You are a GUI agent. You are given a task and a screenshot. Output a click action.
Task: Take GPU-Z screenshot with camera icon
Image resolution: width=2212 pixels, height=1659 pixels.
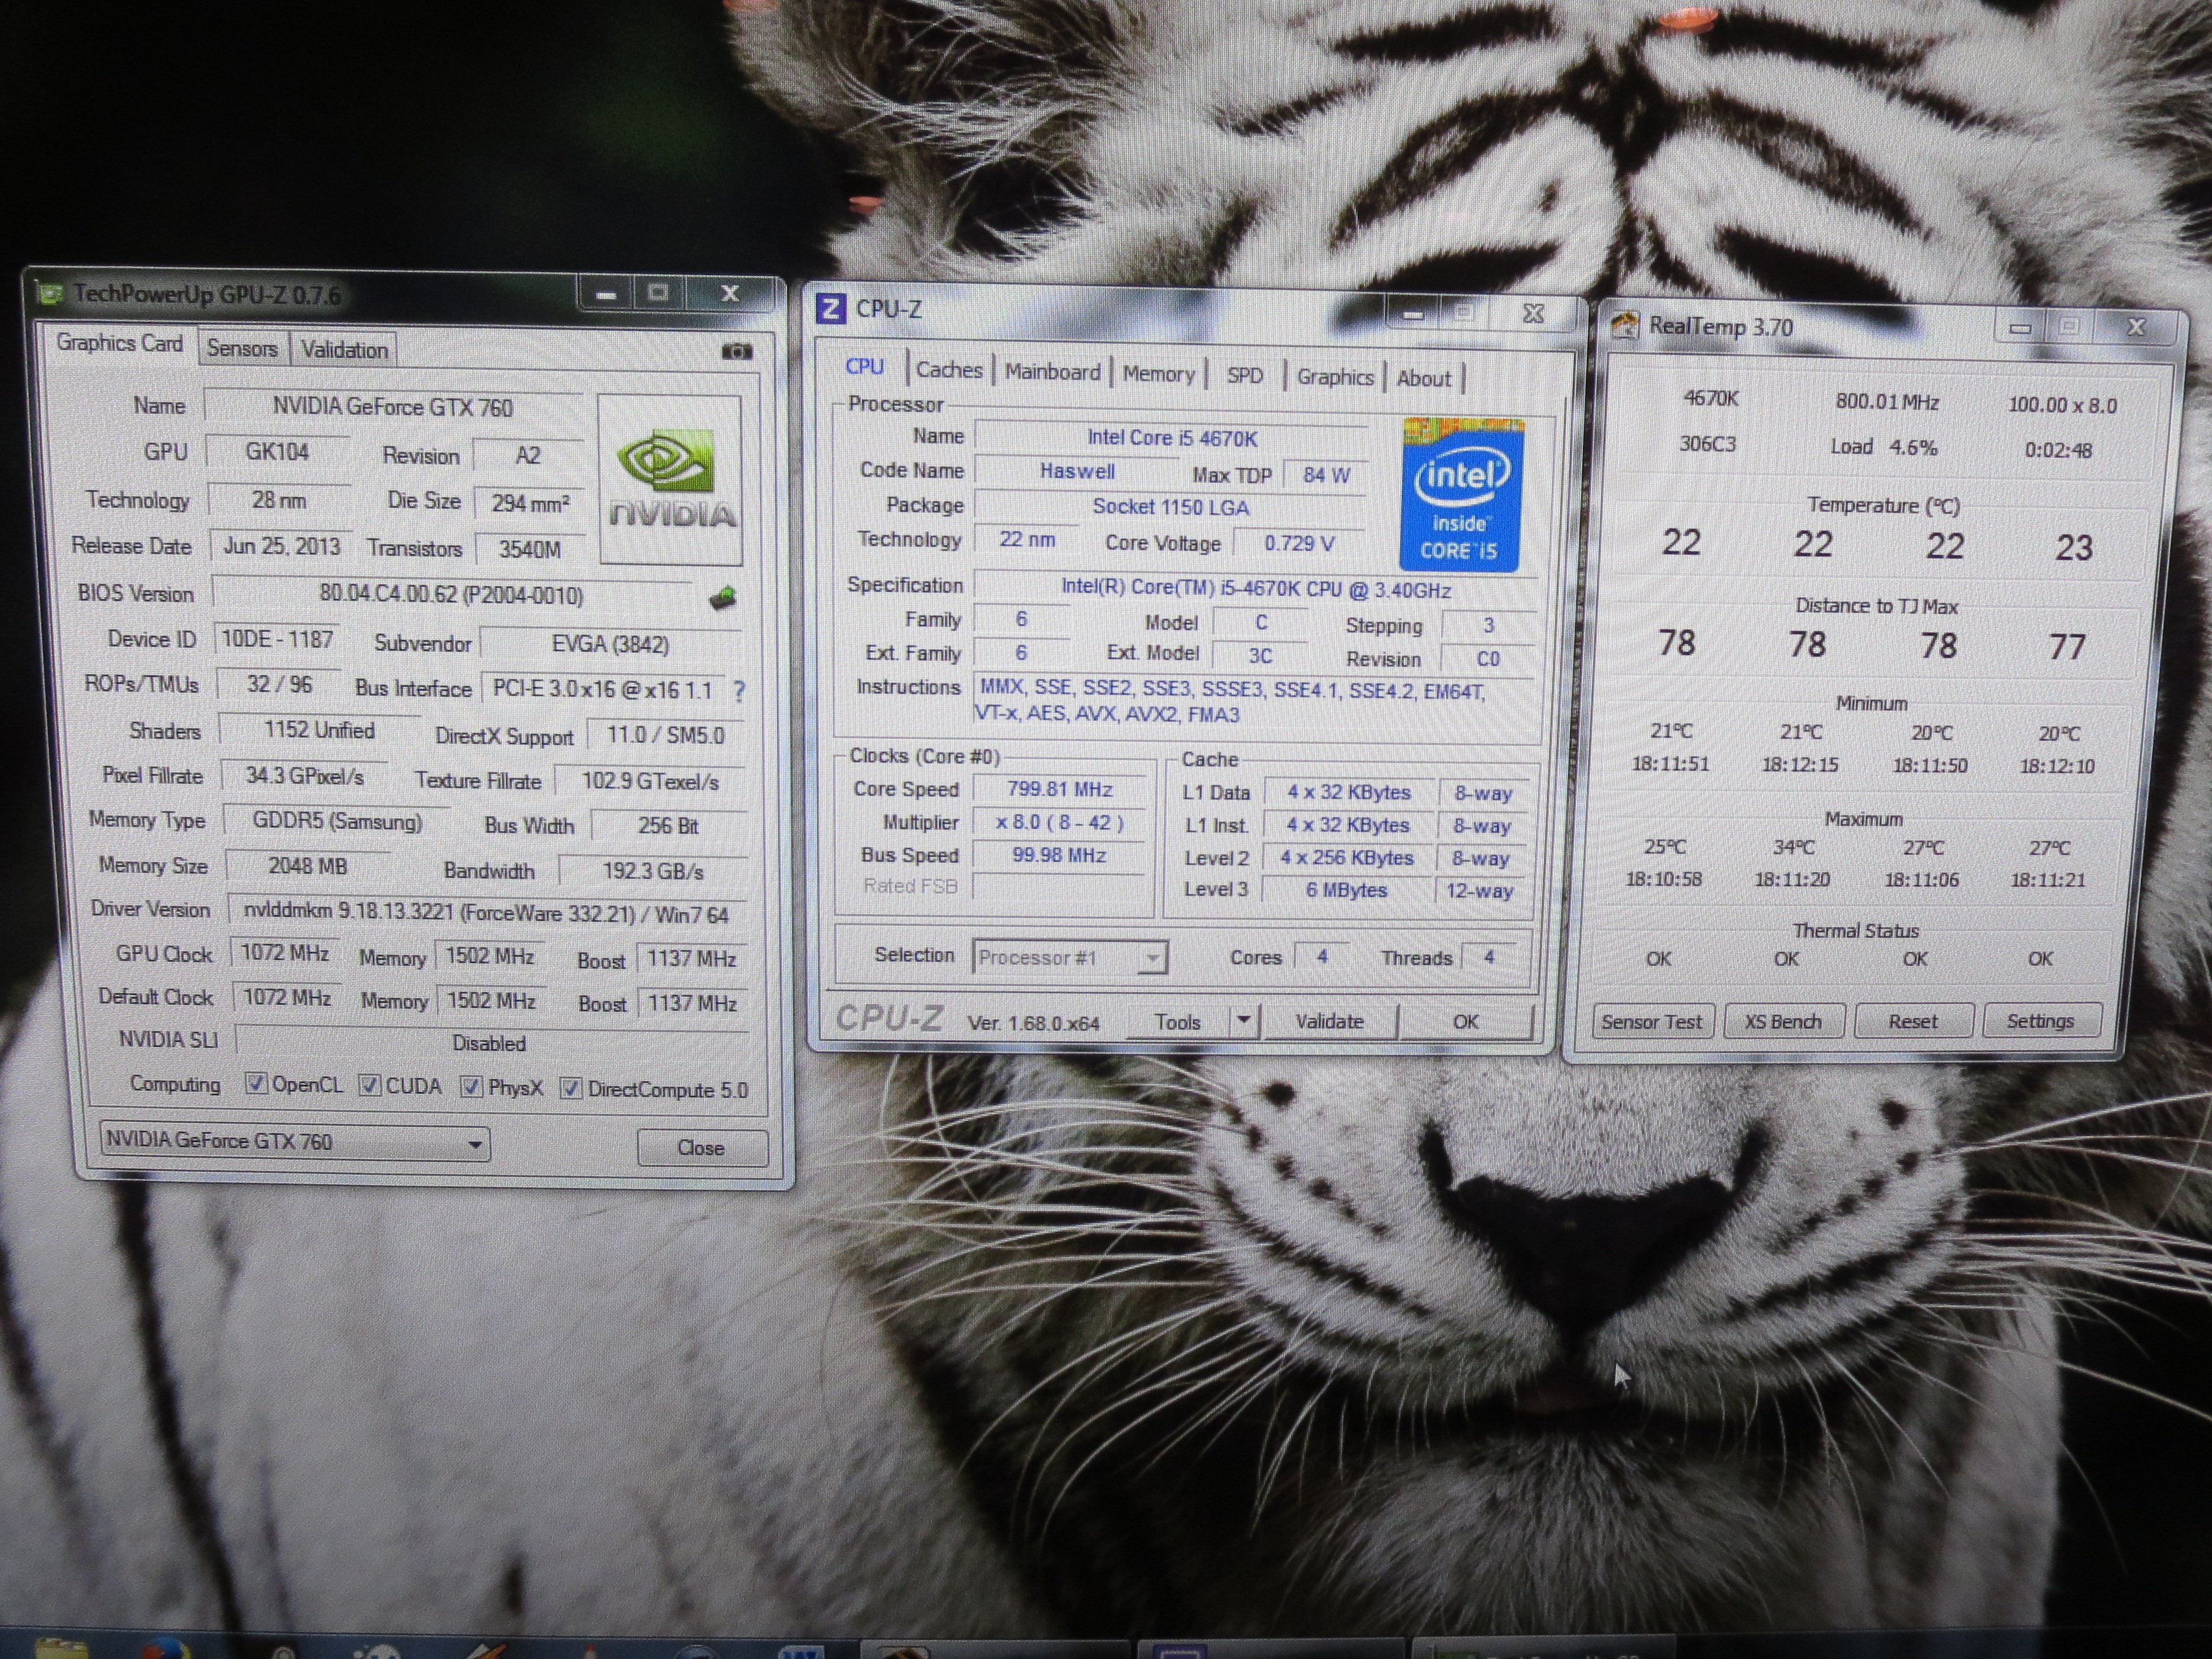click(736, 351)
